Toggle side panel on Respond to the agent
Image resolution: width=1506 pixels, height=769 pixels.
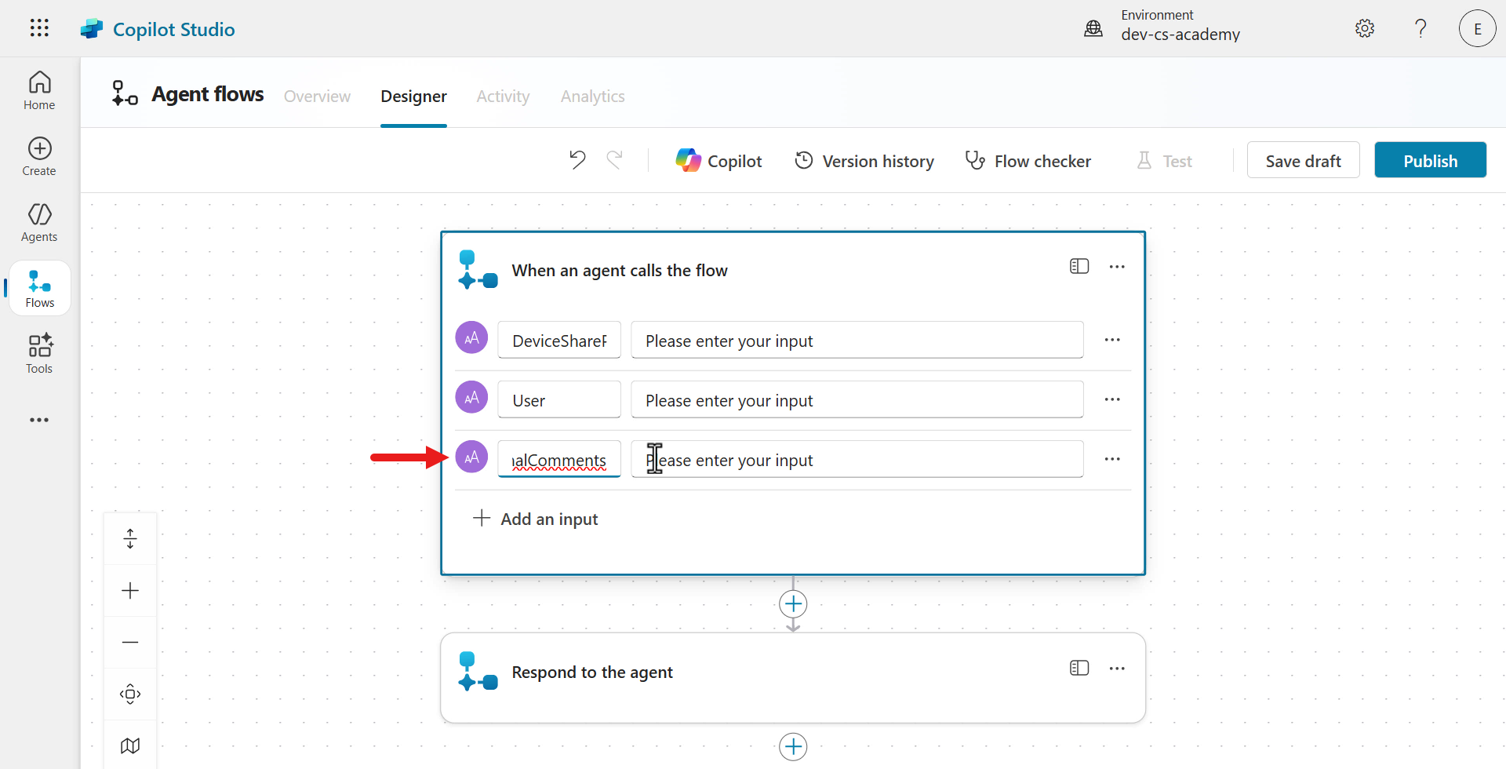pyautogui.click(x=1079, y=667)
